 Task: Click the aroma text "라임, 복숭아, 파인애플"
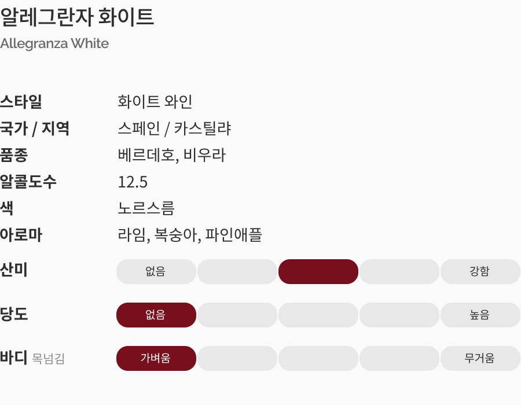190,235
